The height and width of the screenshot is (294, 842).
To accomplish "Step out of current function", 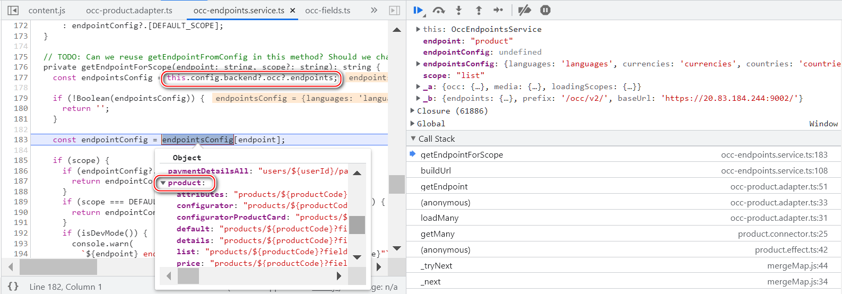I will click(479, 10).
